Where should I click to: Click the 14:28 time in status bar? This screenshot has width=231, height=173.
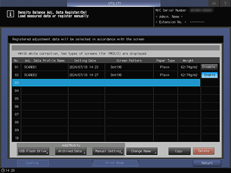(10, 170)
